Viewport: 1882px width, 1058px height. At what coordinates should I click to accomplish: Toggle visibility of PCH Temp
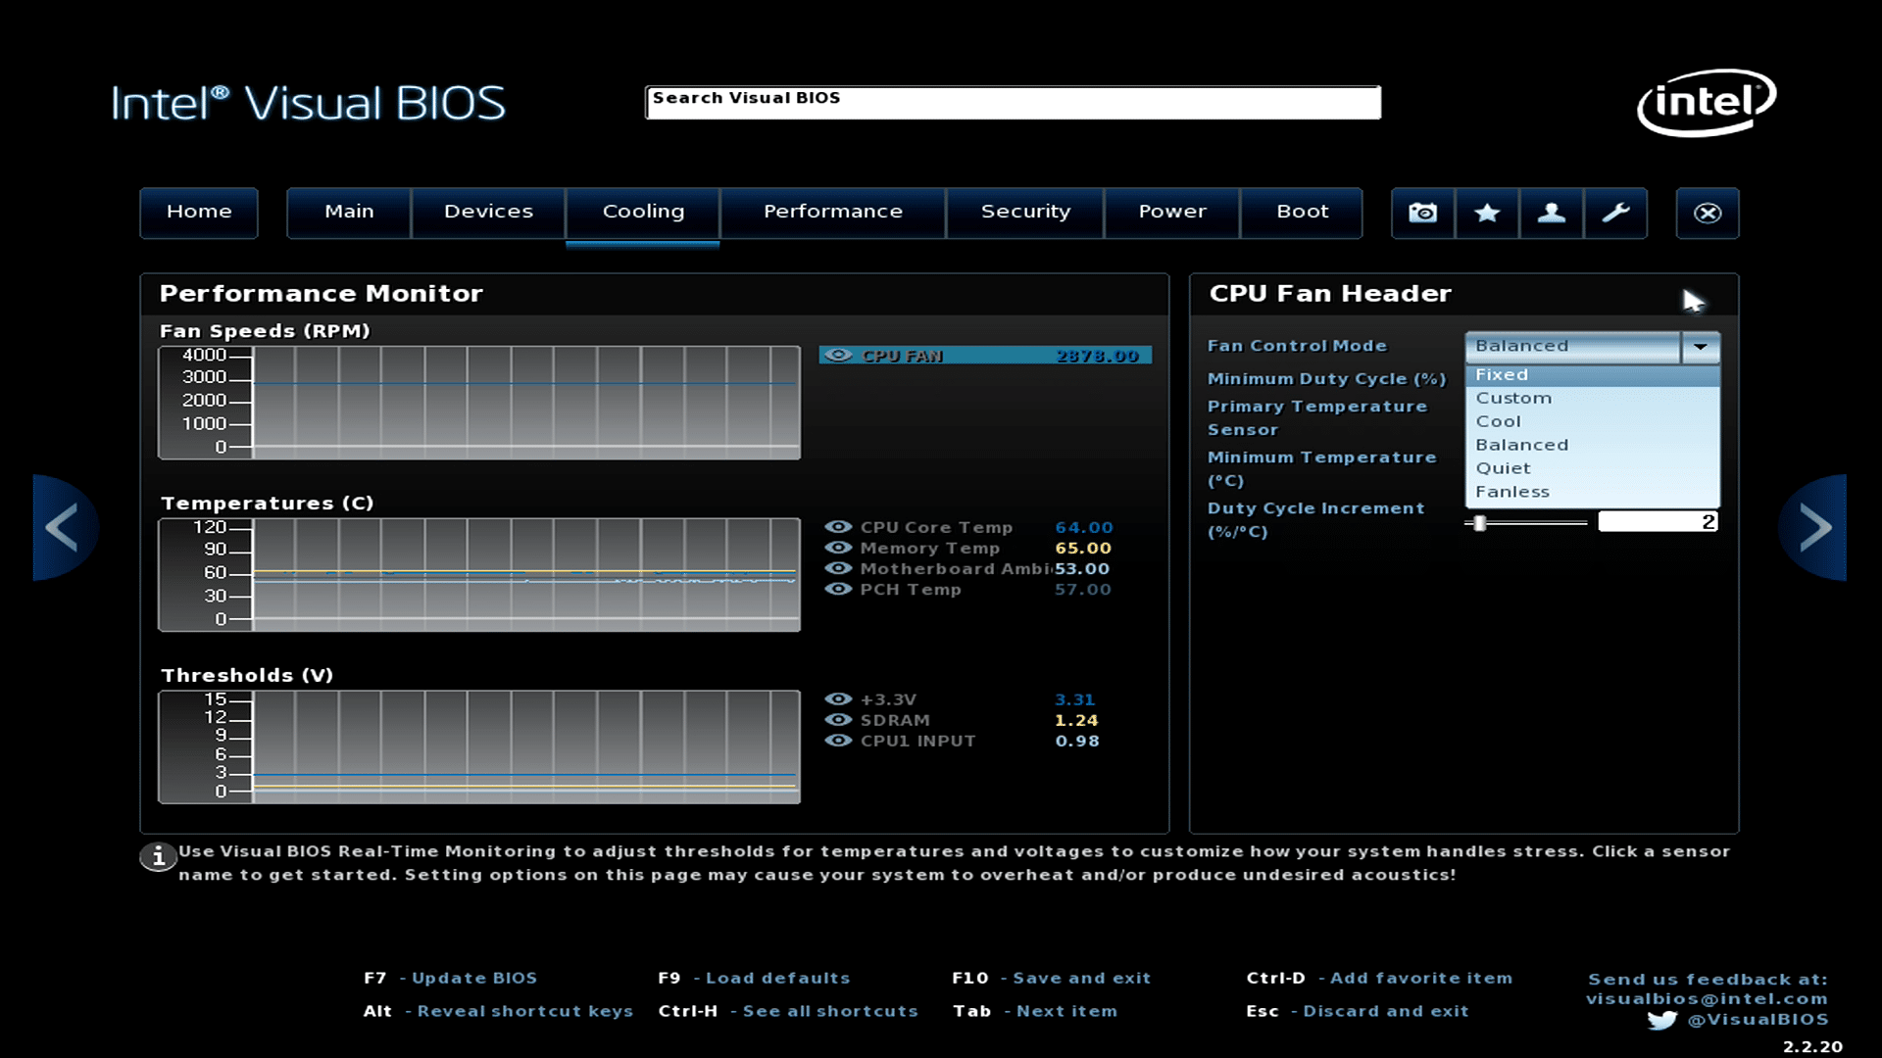(838, 589)
